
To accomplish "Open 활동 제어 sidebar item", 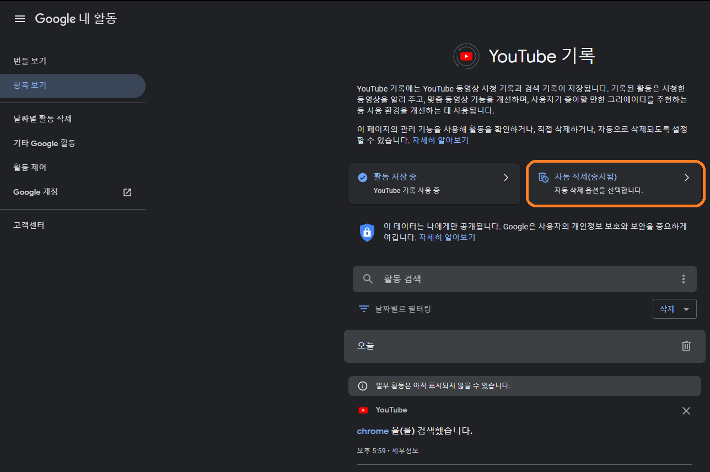I will (x=30, y=167).
